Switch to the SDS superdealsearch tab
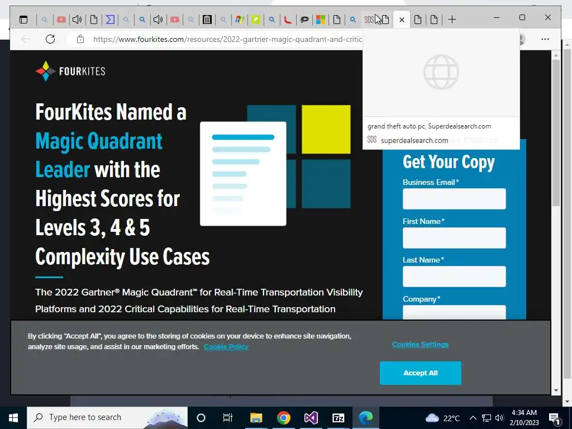The height and width of the screenshot is (429, 572). 369,20
